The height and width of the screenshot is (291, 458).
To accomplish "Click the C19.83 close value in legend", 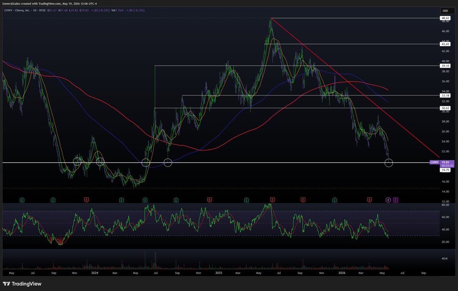I will click(x=84, y=11).
